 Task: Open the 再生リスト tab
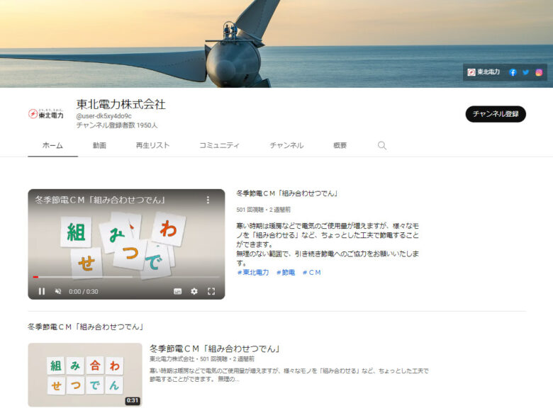point(152,145)
